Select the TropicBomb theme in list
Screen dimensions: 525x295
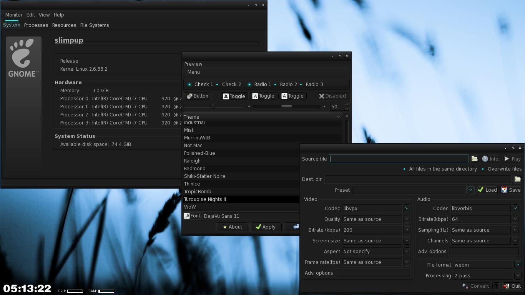241,191
